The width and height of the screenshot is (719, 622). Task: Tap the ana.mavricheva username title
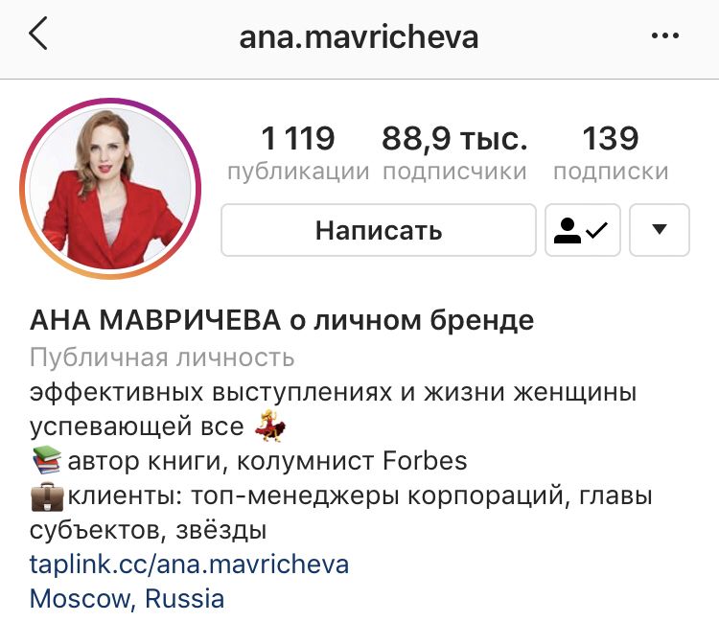359,36
